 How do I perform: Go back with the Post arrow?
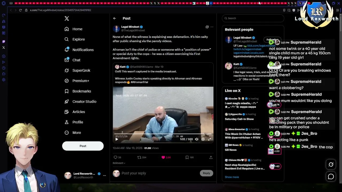pos(115,18)
